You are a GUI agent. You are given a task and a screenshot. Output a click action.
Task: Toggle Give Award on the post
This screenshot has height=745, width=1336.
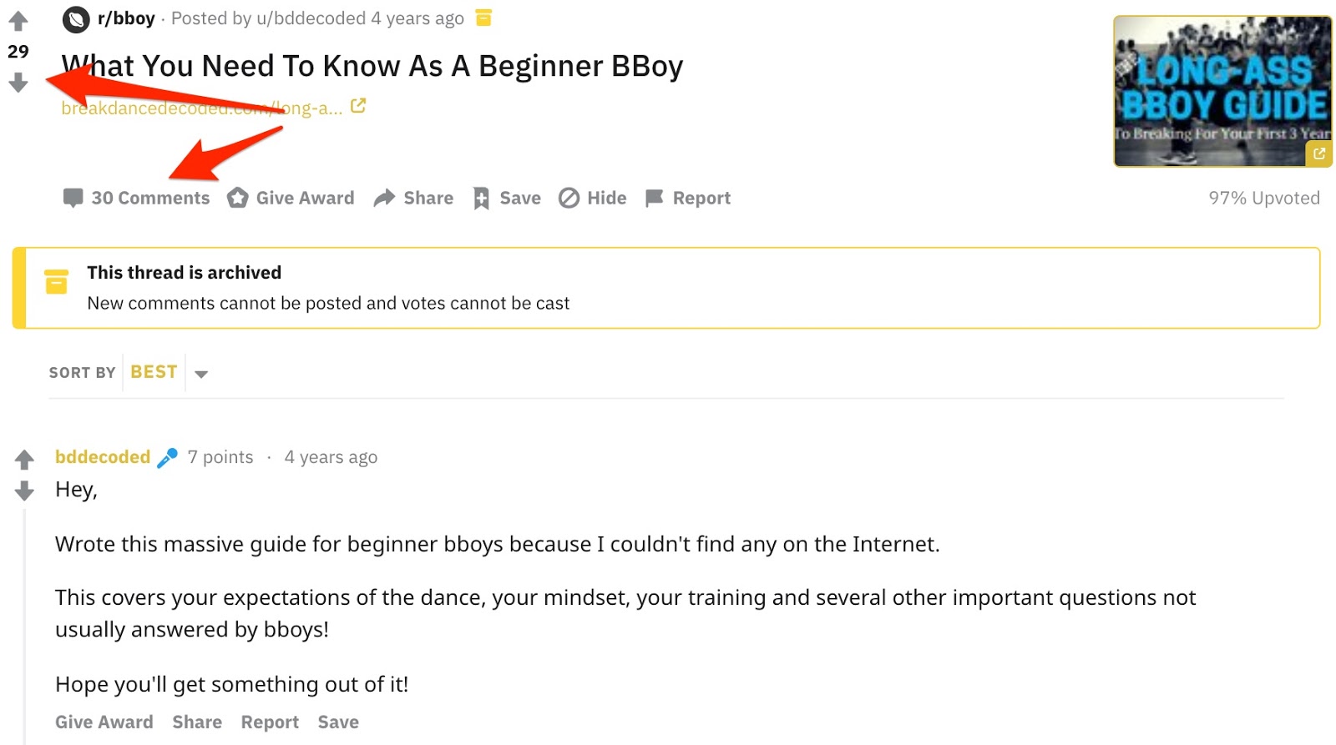tap(238, 198)
